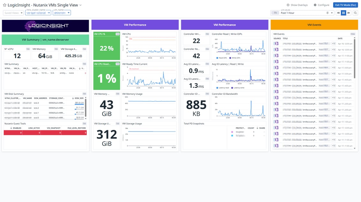Sort PD Snapshots by SHARE column

pos(261,128)
